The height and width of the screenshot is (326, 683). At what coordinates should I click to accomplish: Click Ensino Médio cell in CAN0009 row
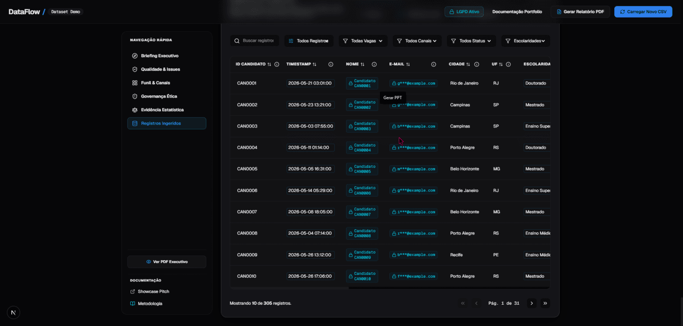tap(537, 255)
